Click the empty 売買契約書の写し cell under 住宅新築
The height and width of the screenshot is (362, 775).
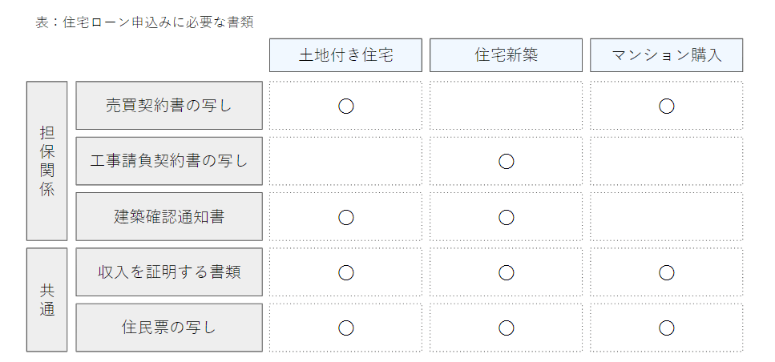pos(506,106)
